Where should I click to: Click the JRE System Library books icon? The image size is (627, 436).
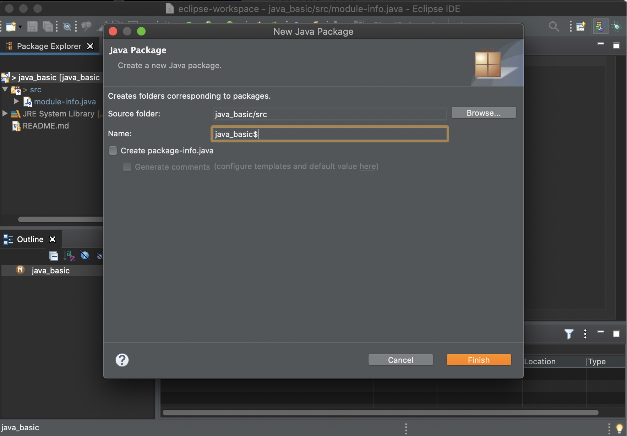[15, 114]
